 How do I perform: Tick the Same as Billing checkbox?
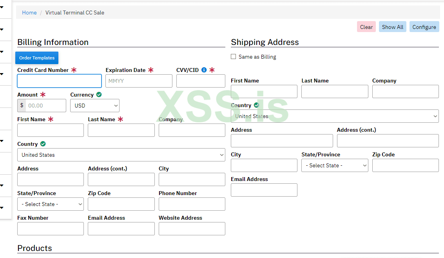(234, 57)
